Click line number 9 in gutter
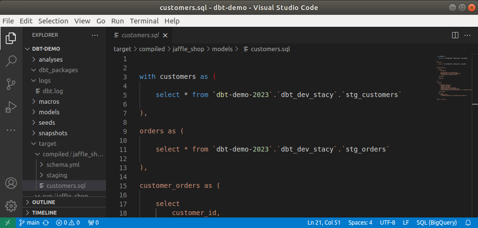The width and height of the screenshot is (478, 228). (x=124, y=131)
